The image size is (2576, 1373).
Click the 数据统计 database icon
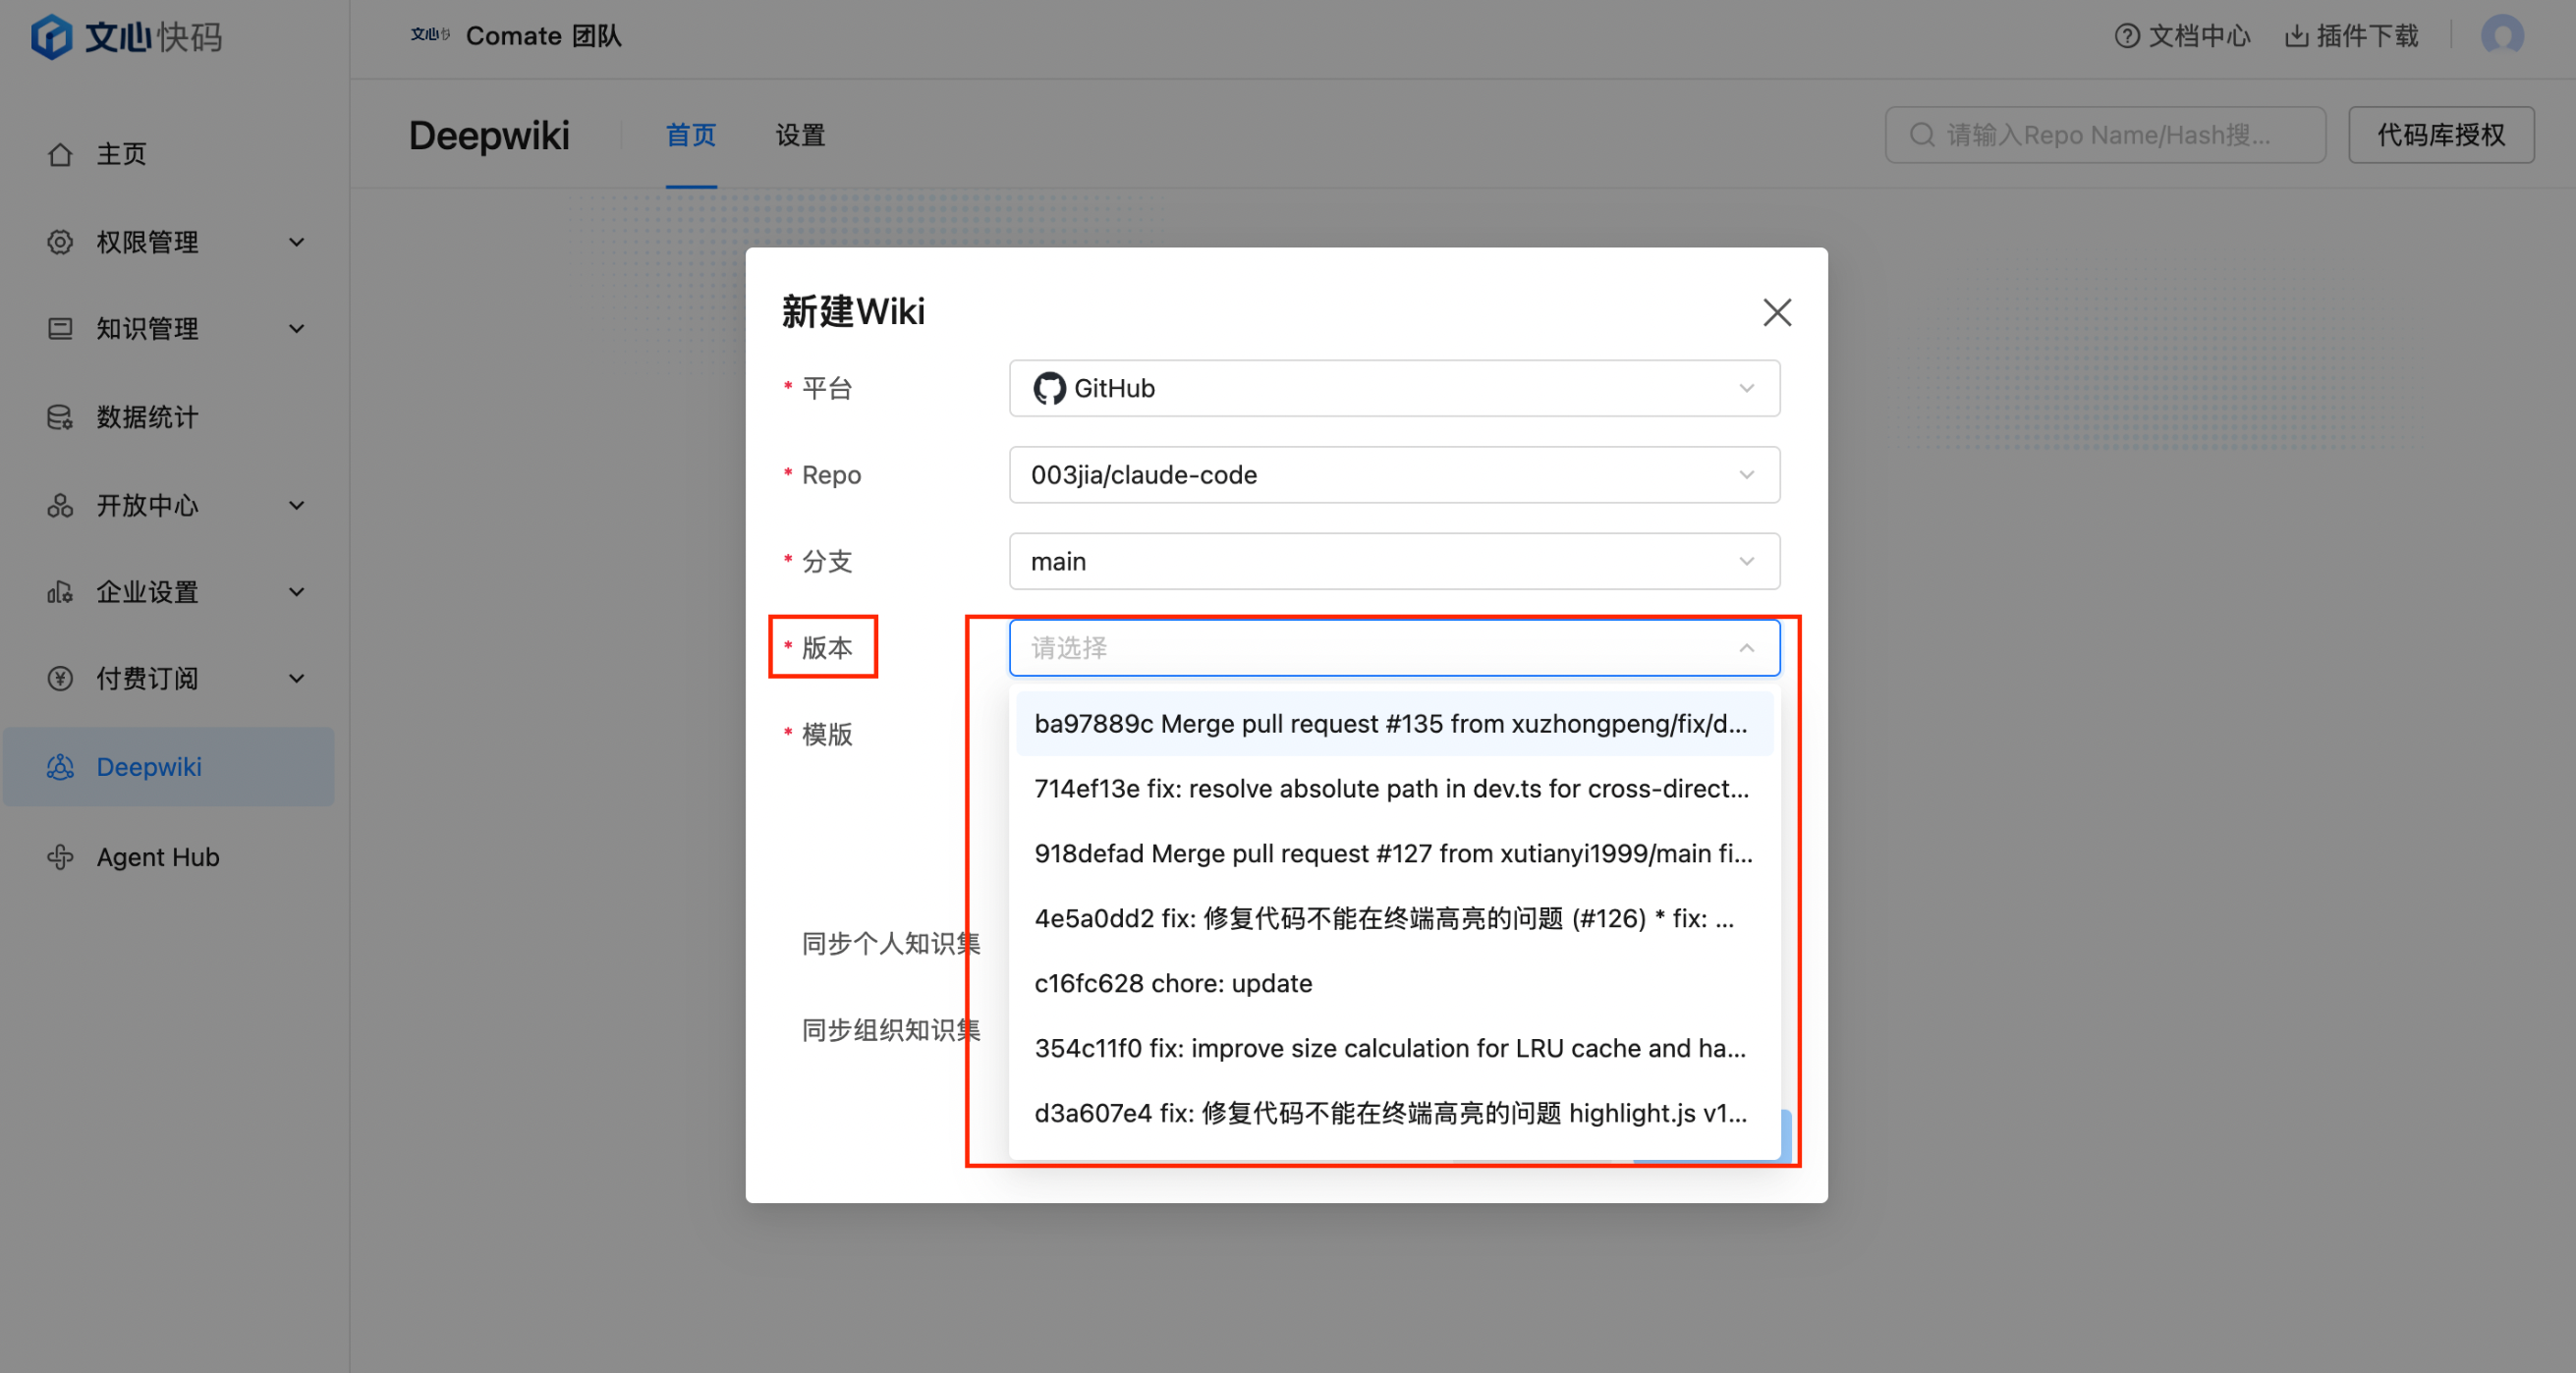60,417
